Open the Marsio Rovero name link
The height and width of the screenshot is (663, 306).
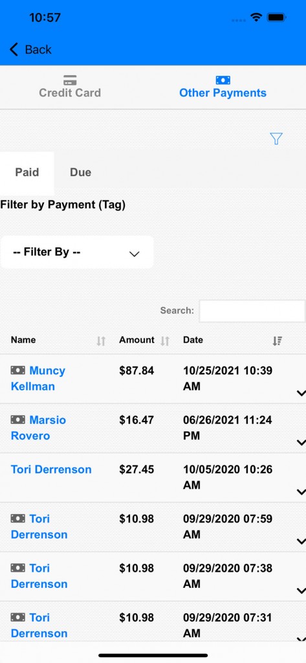point(38,428)
